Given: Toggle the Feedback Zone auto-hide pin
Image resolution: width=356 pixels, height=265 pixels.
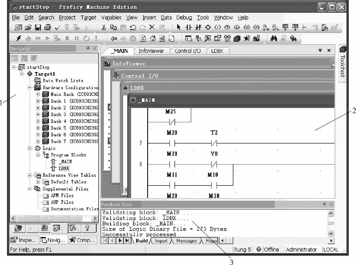Looking at the screenshot, I should coord(324,204).
